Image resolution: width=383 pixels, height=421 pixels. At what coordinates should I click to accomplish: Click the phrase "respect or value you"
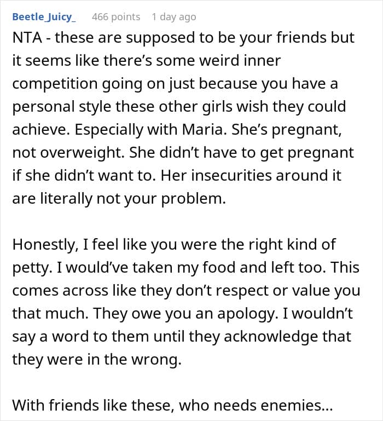297,290
